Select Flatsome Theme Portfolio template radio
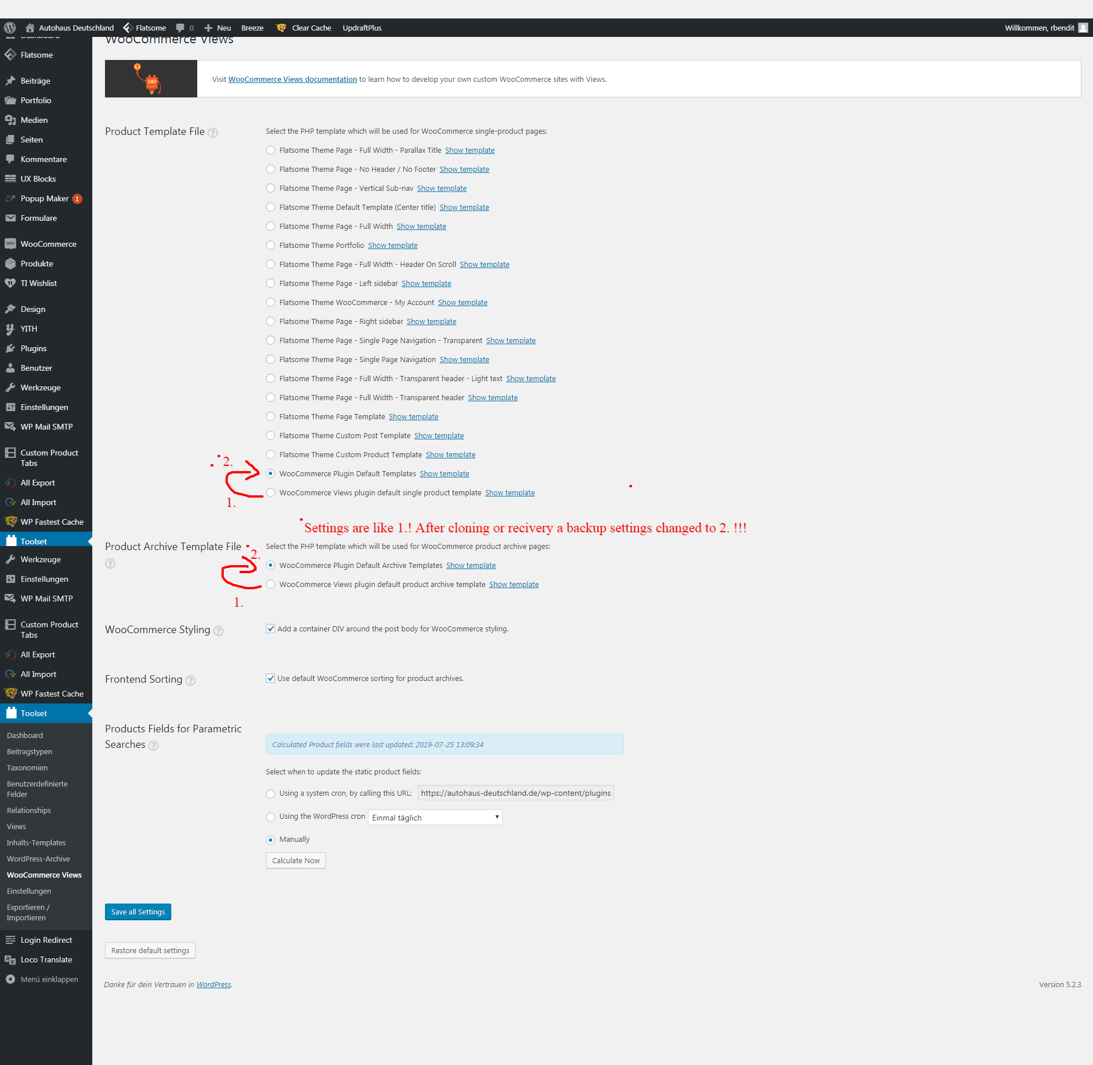 pyautogui.click(x=271, y=245)
